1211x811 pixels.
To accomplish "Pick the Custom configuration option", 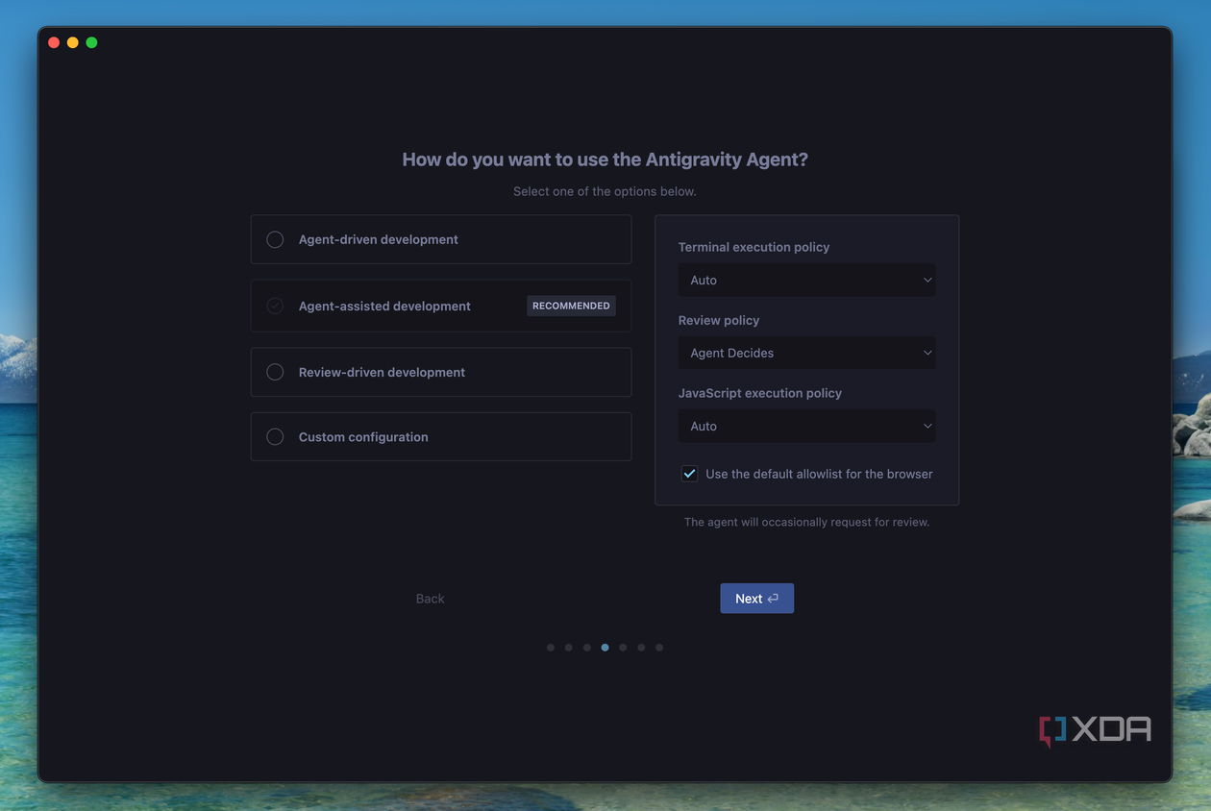I will pyautogui.click(x=440, y=436).
